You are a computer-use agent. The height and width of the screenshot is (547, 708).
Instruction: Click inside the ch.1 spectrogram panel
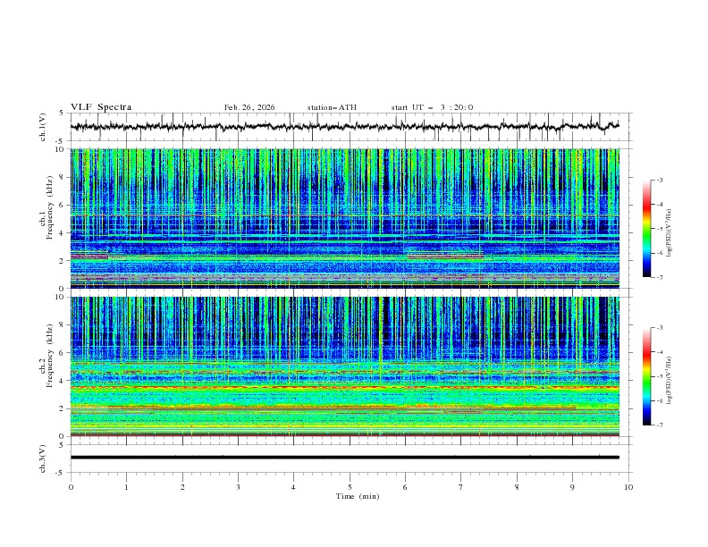point(344,218)
